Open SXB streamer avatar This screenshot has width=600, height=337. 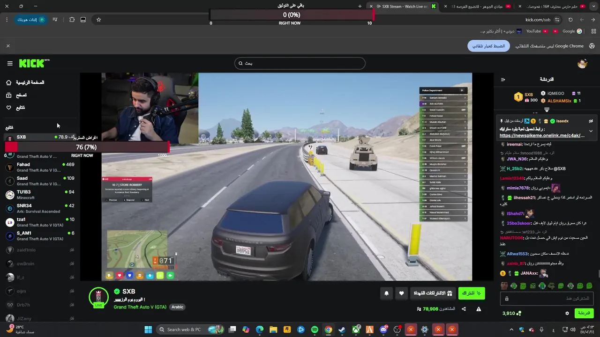click(98, 297)
